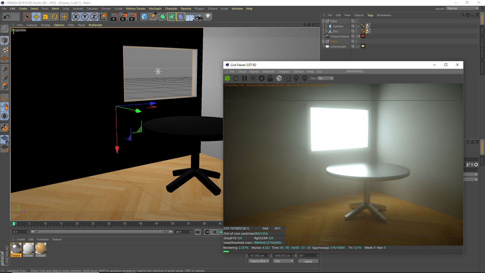Click the Light bulb object icon
The height and width of the screenshot is (273, 485).
[208, 17]
